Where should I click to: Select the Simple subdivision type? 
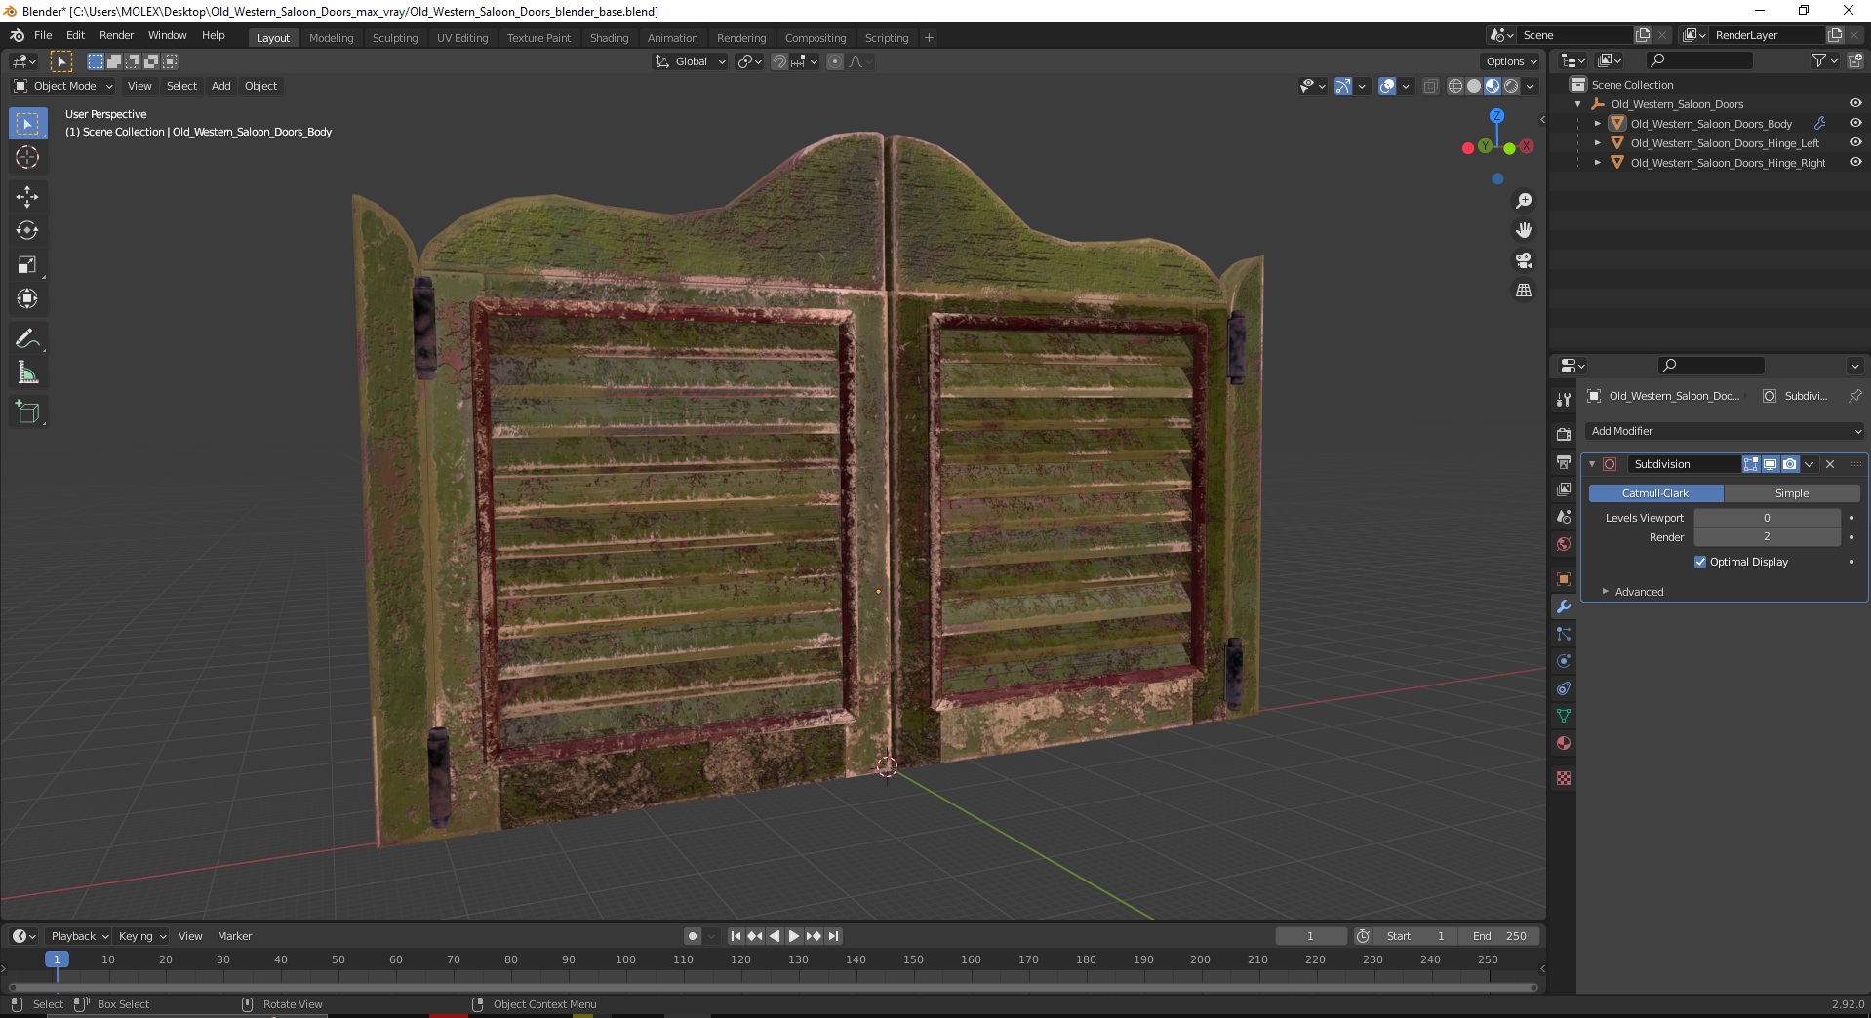coord(1791,493)
